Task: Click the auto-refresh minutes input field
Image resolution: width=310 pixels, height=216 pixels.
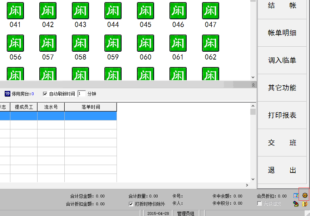Action: tap(82, 94)
